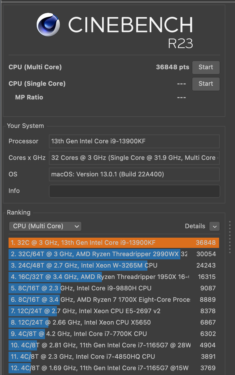Expand the Details dropdown
This screenshot has width=235, height=375.
[214, 226]
